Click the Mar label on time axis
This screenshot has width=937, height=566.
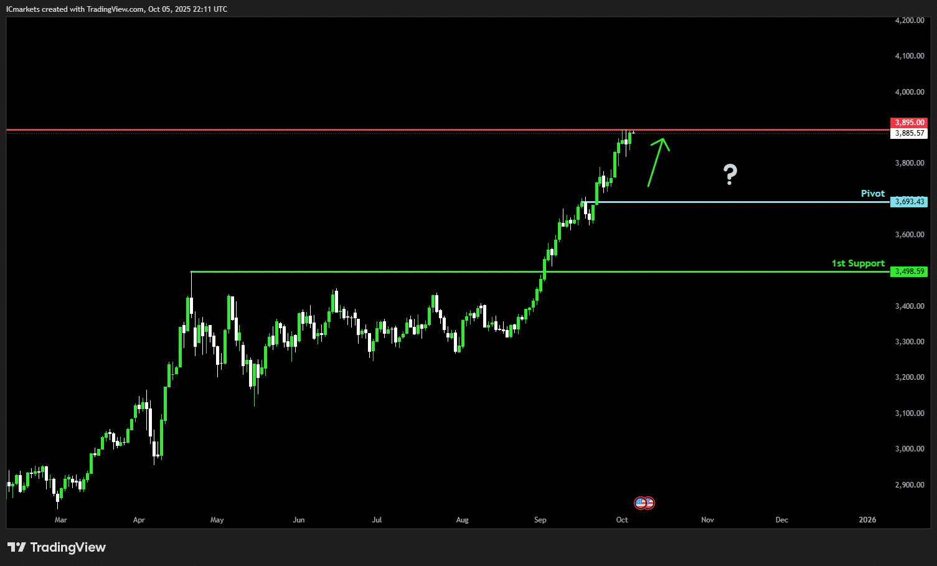pos(60,520)
